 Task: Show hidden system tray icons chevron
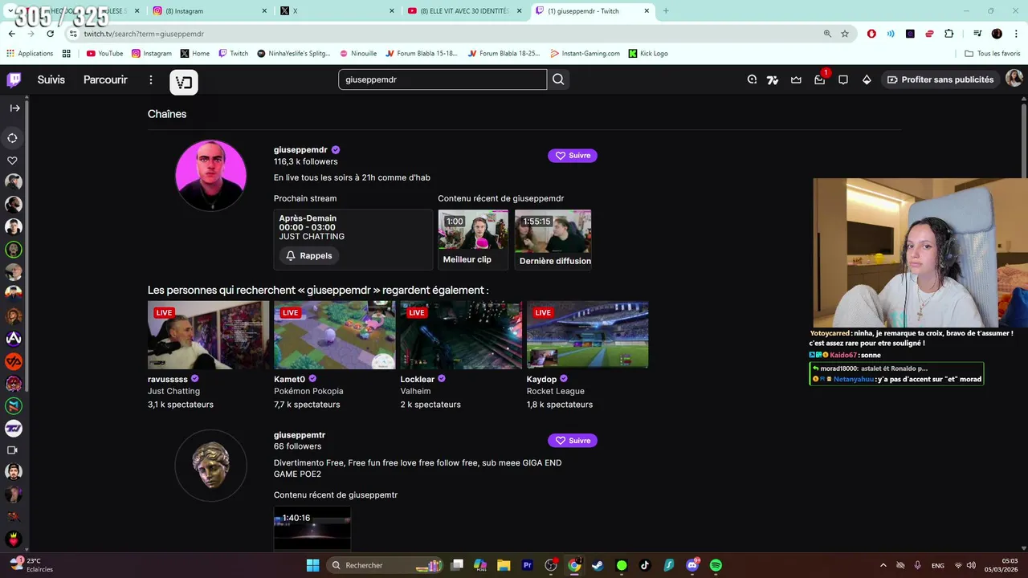pyautogui.click(x=883, y=565)
